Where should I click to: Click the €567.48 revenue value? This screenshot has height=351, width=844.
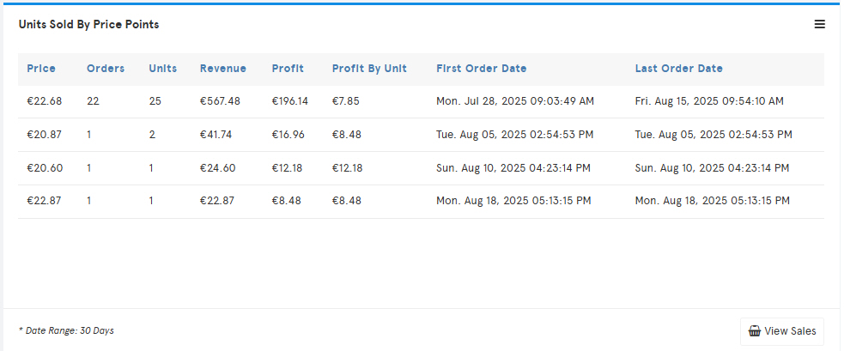[x=220, y=101]
